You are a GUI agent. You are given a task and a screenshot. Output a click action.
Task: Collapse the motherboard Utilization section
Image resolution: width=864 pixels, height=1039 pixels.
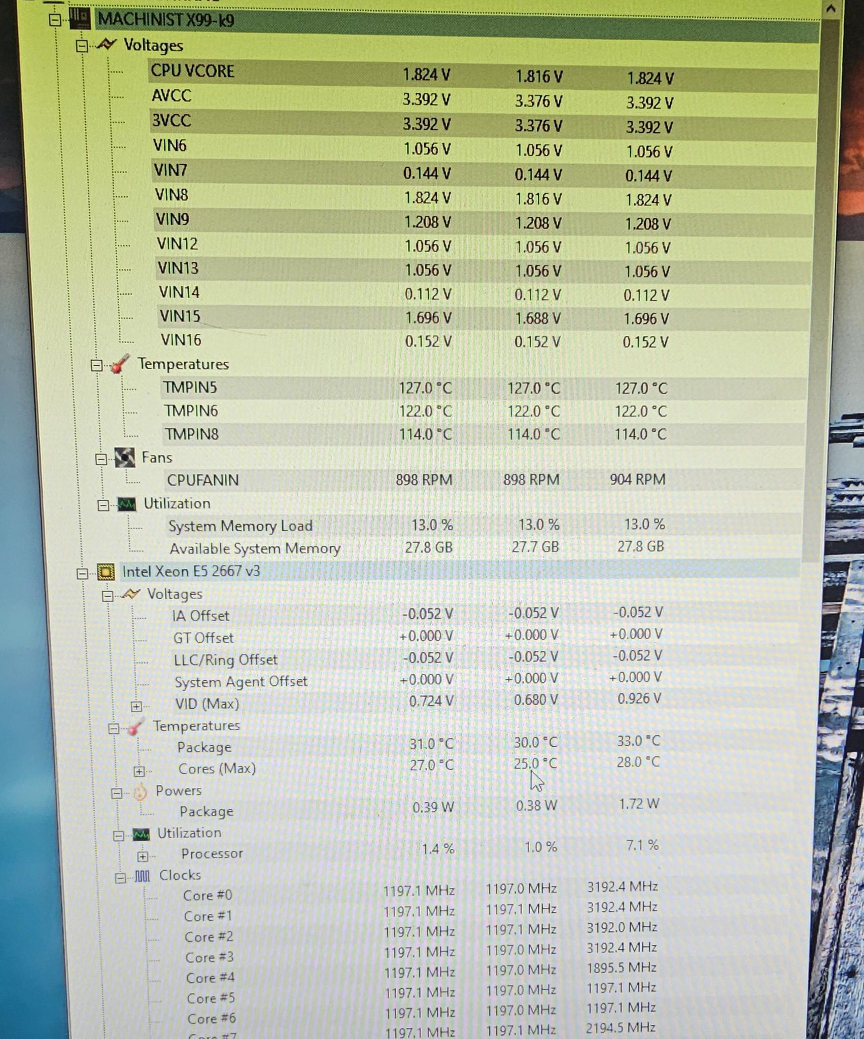[103, 505]
